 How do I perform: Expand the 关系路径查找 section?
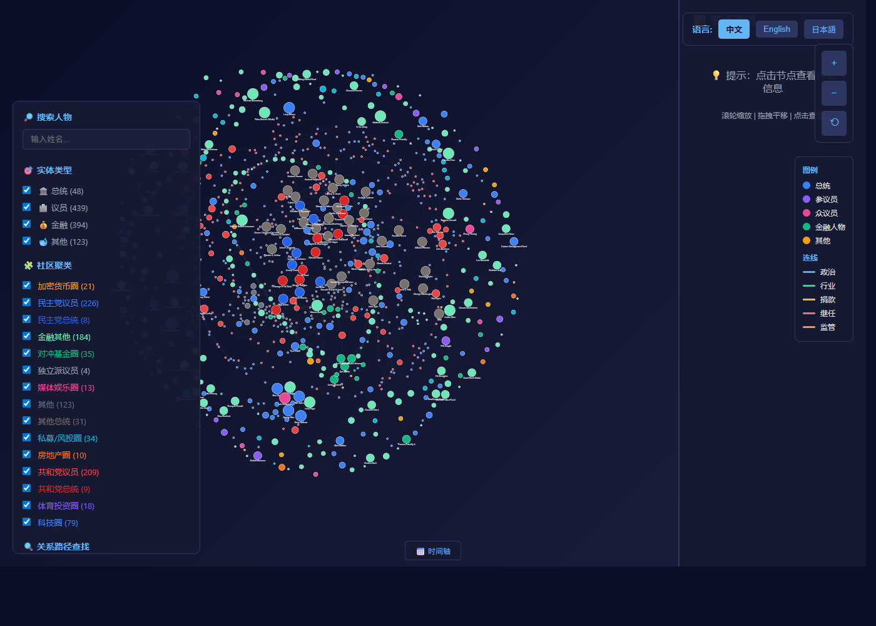(x=63, y=546)
